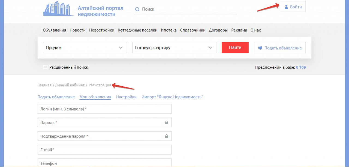Expand the Продам dropdown

click(x=85, y=48)
